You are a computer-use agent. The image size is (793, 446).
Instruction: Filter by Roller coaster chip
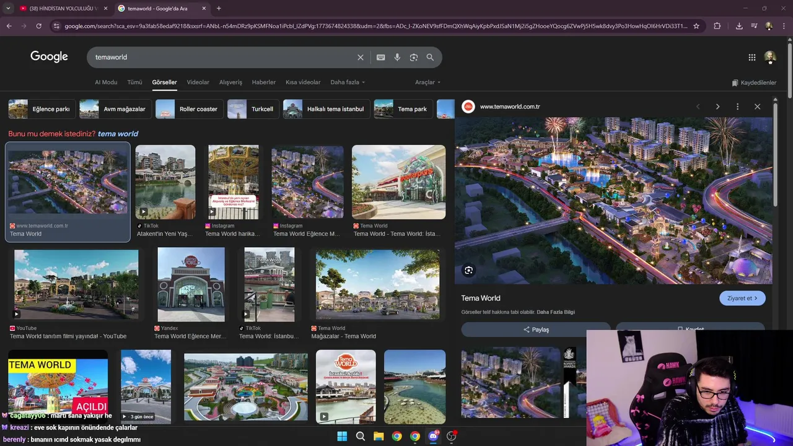click(x=190, y=109)
